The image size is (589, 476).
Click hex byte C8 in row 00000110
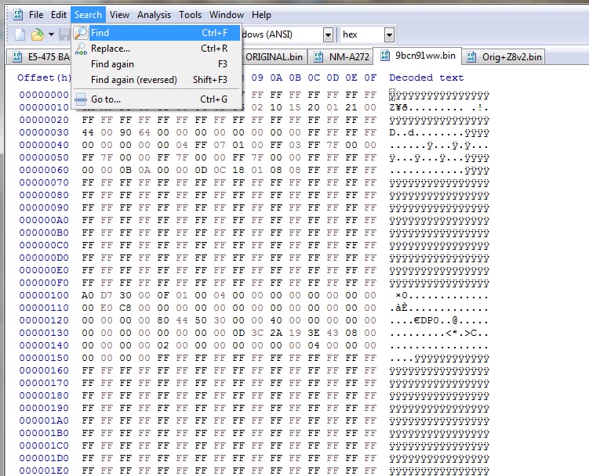[125, 308]
